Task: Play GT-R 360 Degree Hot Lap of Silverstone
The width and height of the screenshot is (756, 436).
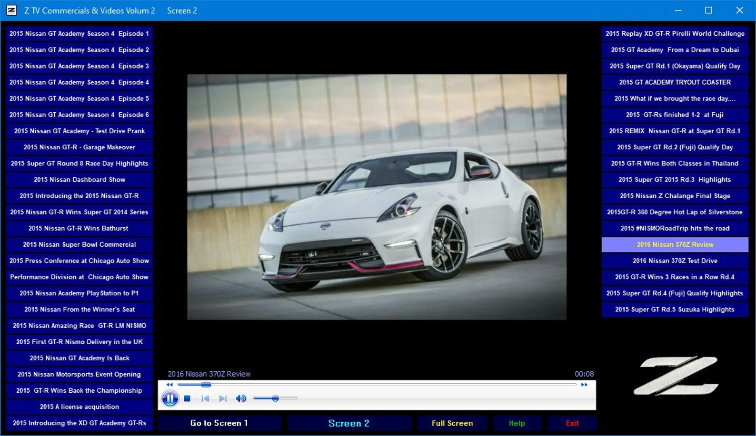Action: [675, 212]
